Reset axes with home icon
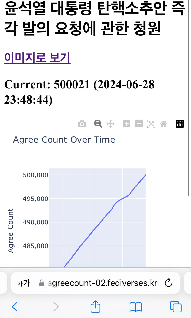The width and height of the screenshot is (191, 318). tap(163, 124)
